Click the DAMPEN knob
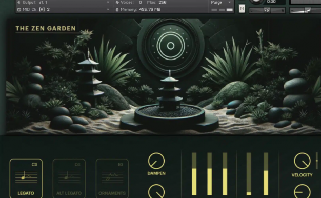 tap(156, 161)
